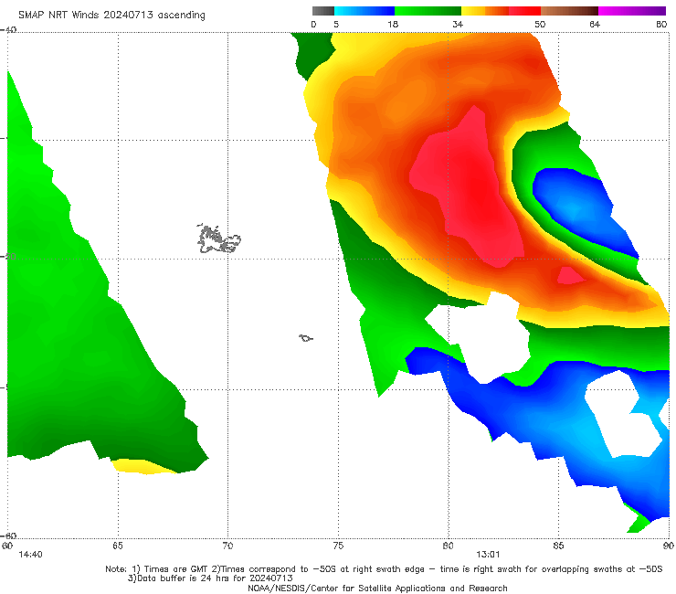Click the small Heard Island outline
Viewport: 676px width, 594px height.
coord(306,338)
